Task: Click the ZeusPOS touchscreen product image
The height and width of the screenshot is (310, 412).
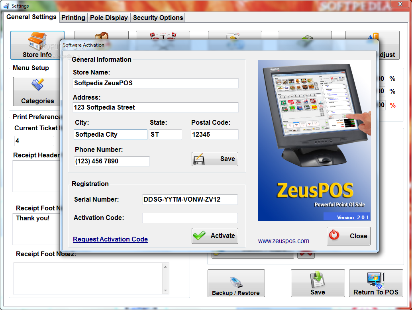Action: [314, 141]
